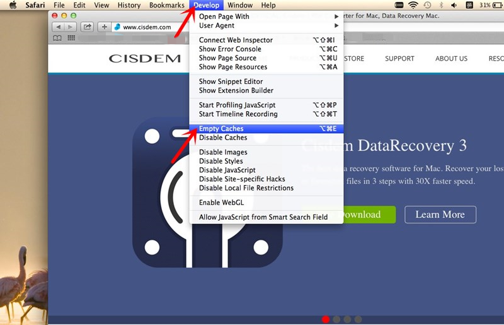Expand Open Page With submenu

(266, 16)
